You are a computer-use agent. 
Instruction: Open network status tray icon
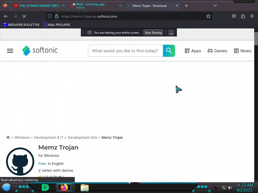[224, 187]
